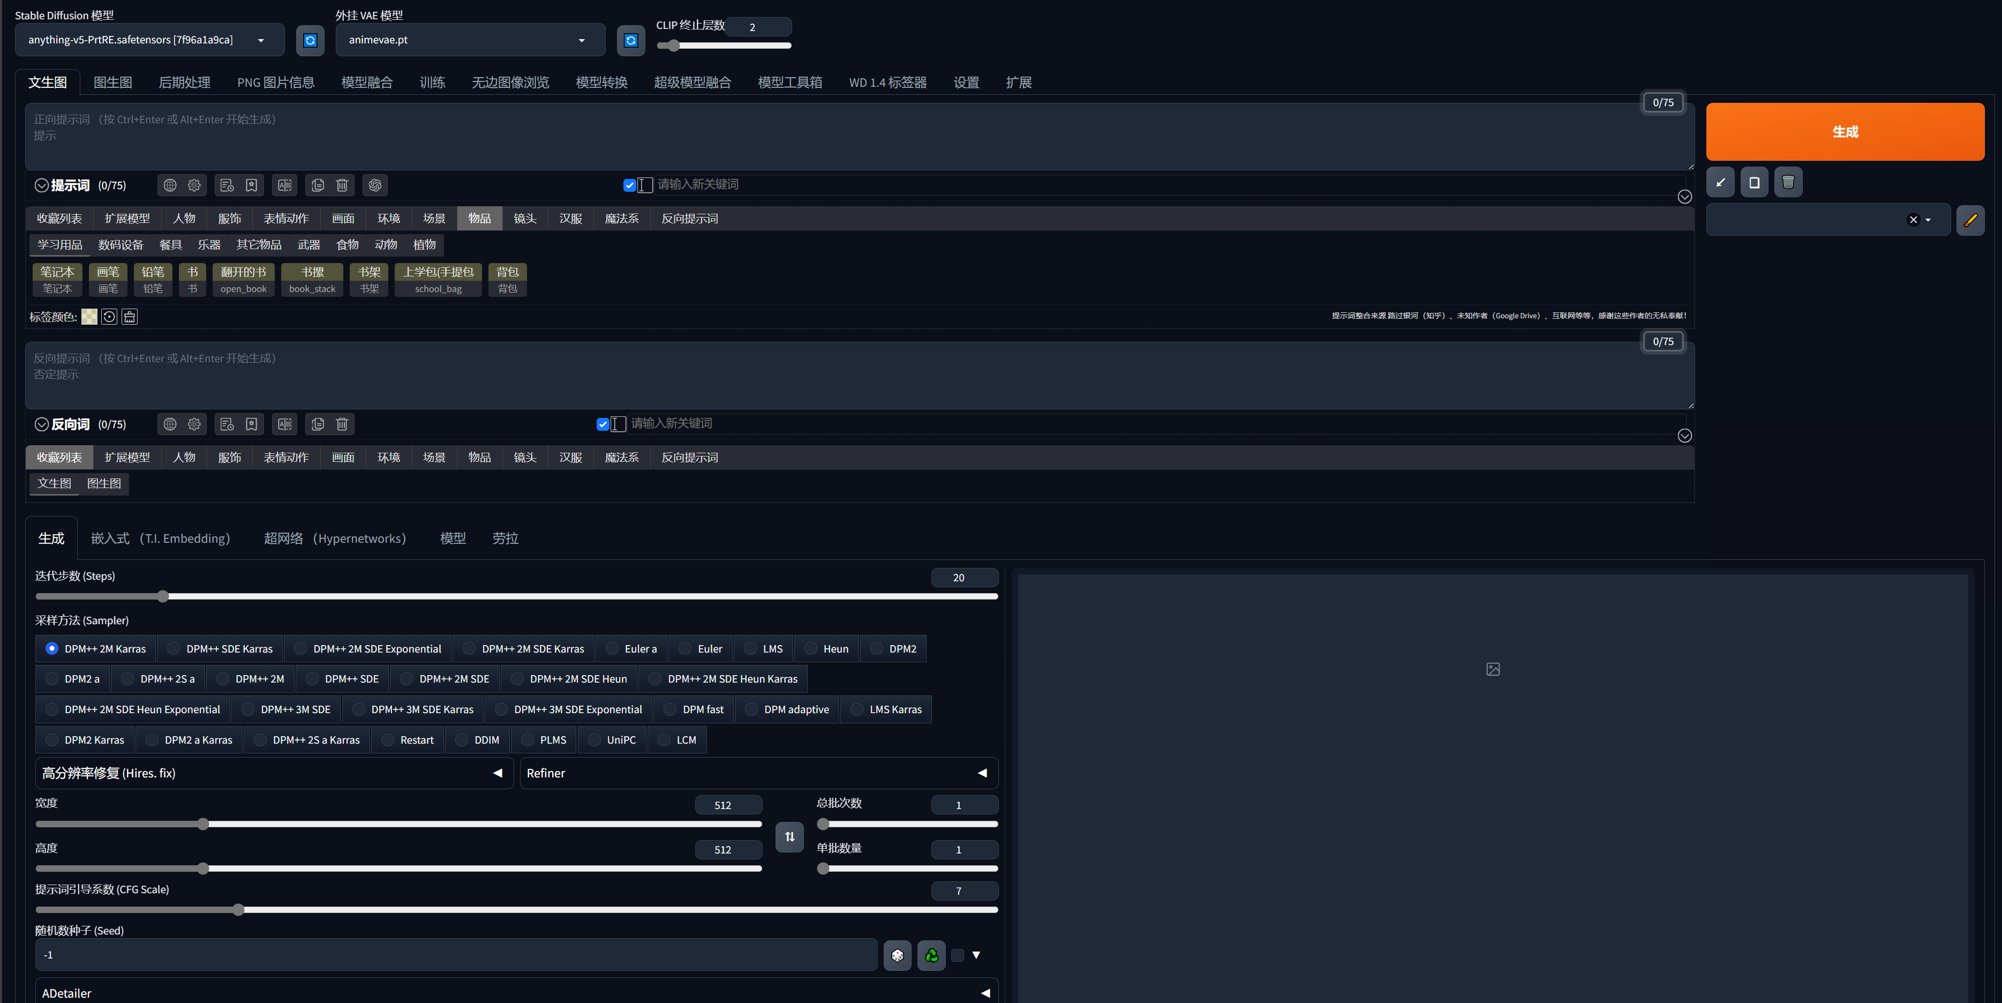Screen dimensions: 2002x1003
Task: Open the 数码设备 sub-category tab
Action: pyautogui.click(x=121, y=245)
